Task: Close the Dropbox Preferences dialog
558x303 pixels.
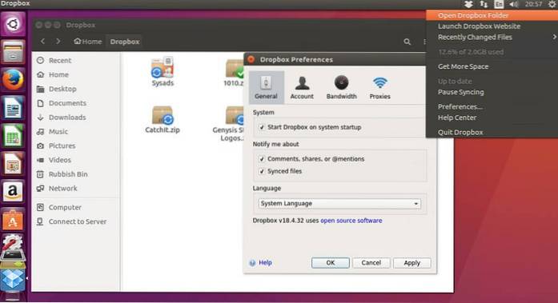Action: click(x=251, y=59)
